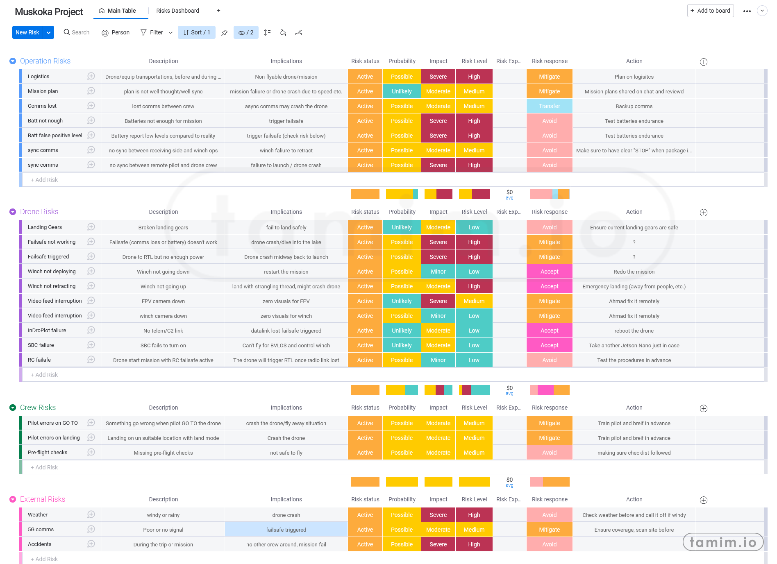Toggle the hidden columns eye button
This screenshot has height=564, width=777.
tap(246, 33)
